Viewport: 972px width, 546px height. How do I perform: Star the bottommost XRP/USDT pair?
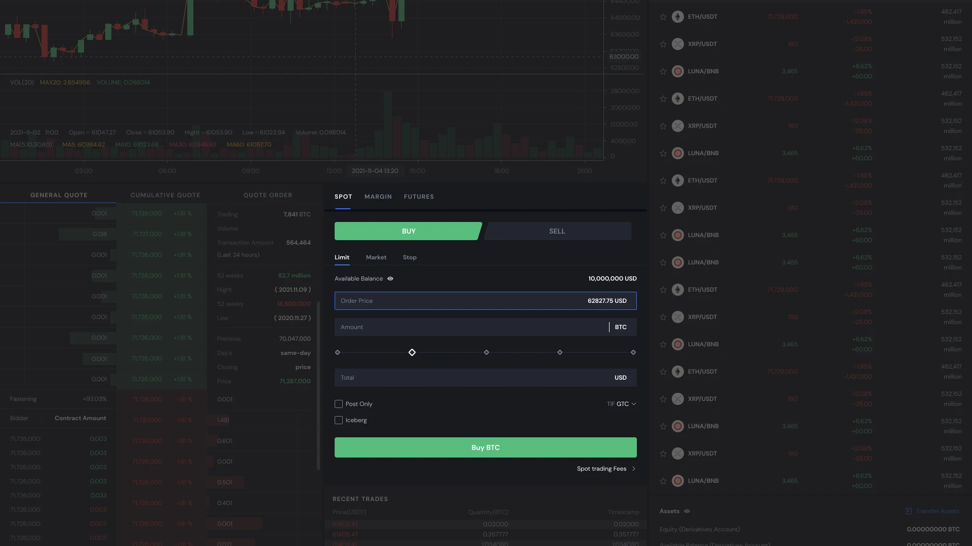click(x=663, y=453)
